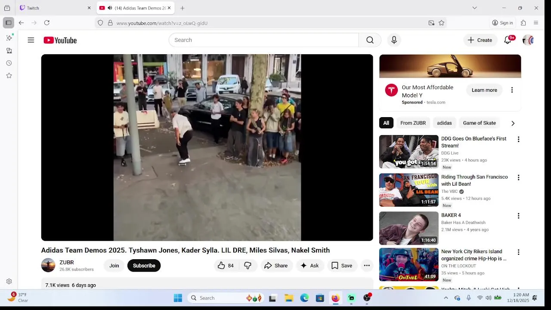Screen dimensions: 551x310
Task: Close the Twitch tab
Action: point(89,8)
